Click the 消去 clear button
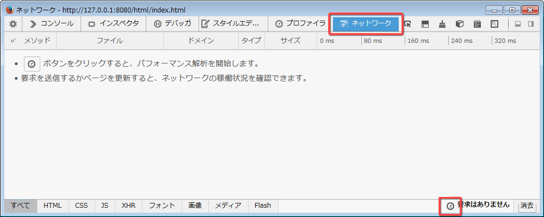Image resolution: width=544 pixels, height=217 pixels. click(527, 206)
